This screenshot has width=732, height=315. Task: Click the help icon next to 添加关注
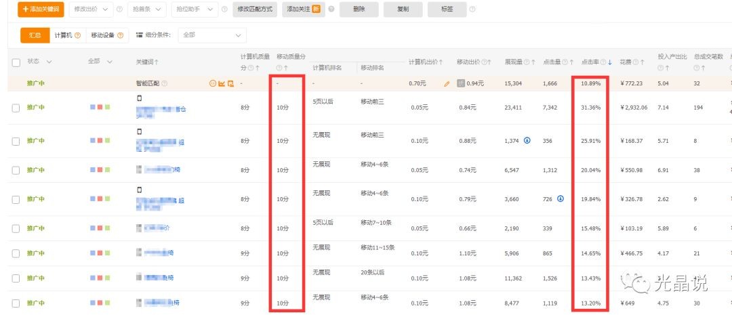[x=331, y=9]
